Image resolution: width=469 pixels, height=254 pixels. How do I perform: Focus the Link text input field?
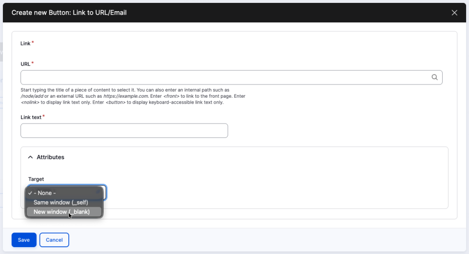coord(124,130)
